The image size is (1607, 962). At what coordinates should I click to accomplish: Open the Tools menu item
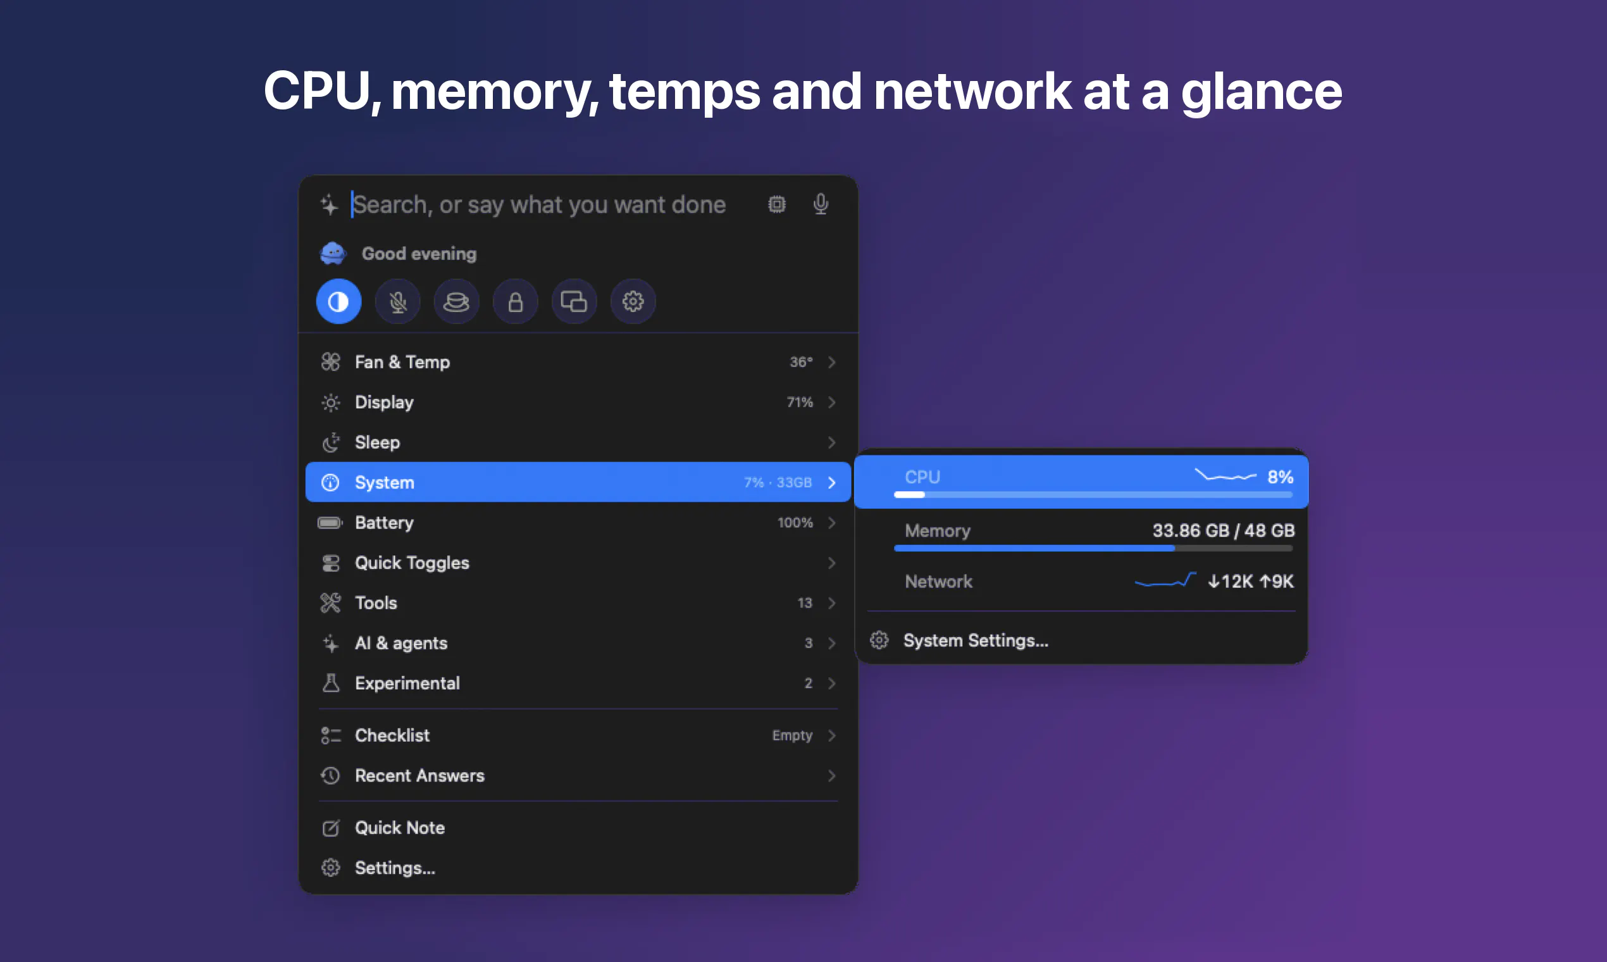tap(578, 603)
